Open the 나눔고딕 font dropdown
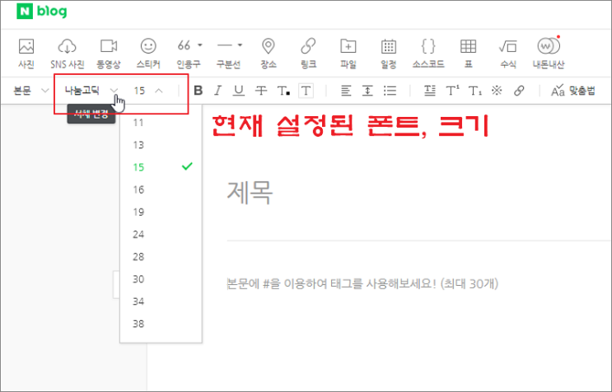The image size is (612, 392). click(91, 91)
